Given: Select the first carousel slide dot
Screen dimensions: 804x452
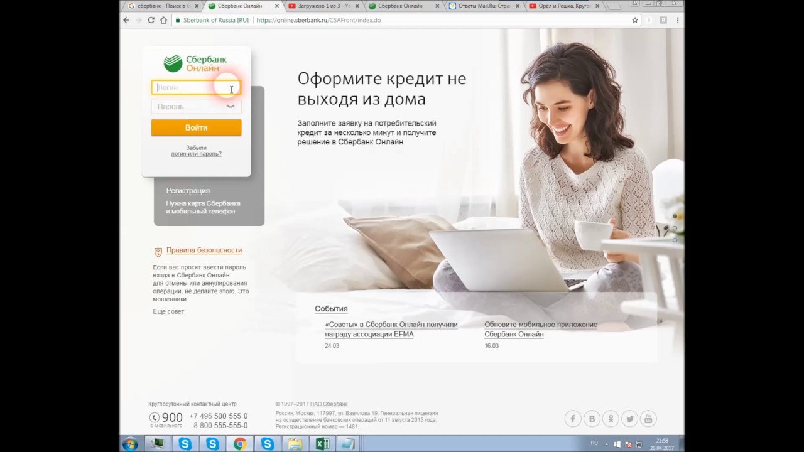Looking at the screenshot, I should point(675,216).
